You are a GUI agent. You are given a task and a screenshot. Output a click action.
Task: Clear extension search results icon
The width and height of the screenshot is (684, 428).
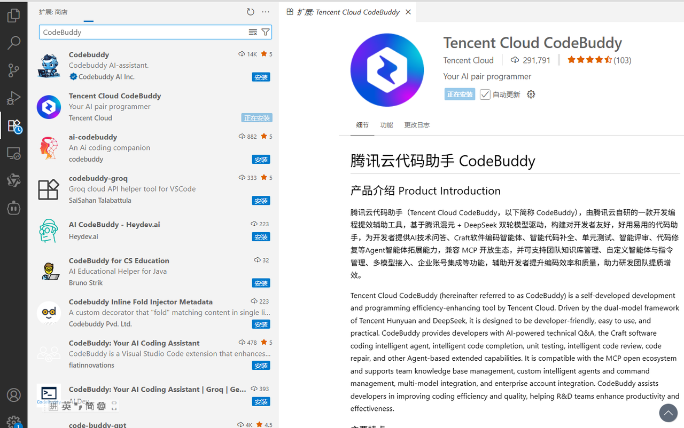(253, 32)
